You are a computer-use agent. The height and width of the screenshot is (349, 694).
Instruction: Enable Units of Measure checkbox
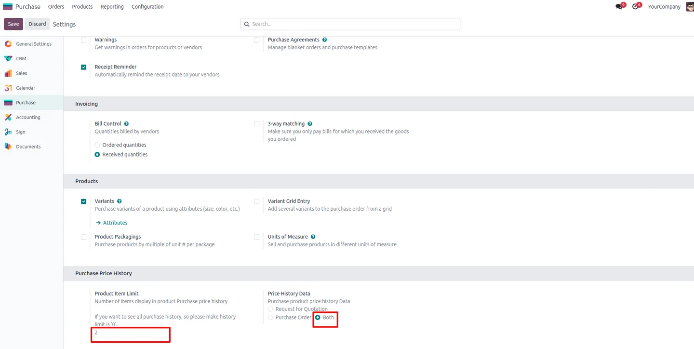pyautogui.click(x=257, y=237)
